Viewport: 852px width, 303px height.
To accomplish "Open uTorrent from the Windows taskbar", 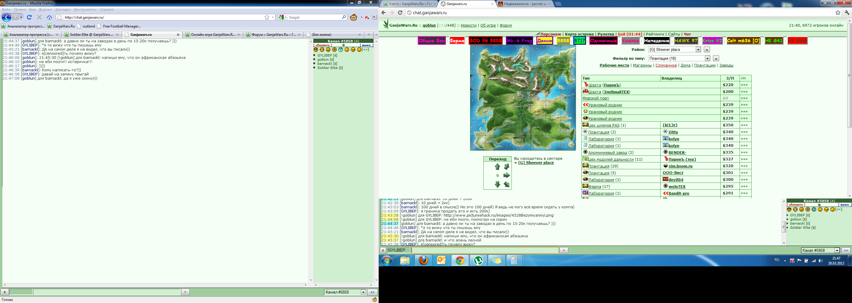I will click(x=478, y=261).
